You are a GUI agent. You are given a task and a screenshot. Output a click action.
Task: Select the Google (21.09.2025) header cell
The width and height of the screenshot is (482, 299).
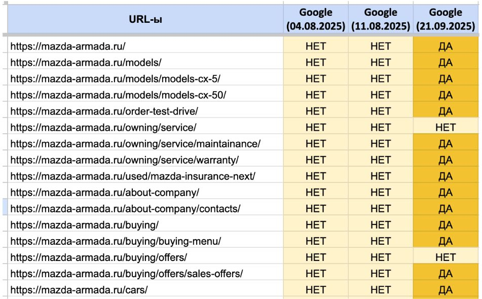pos(445,19)
